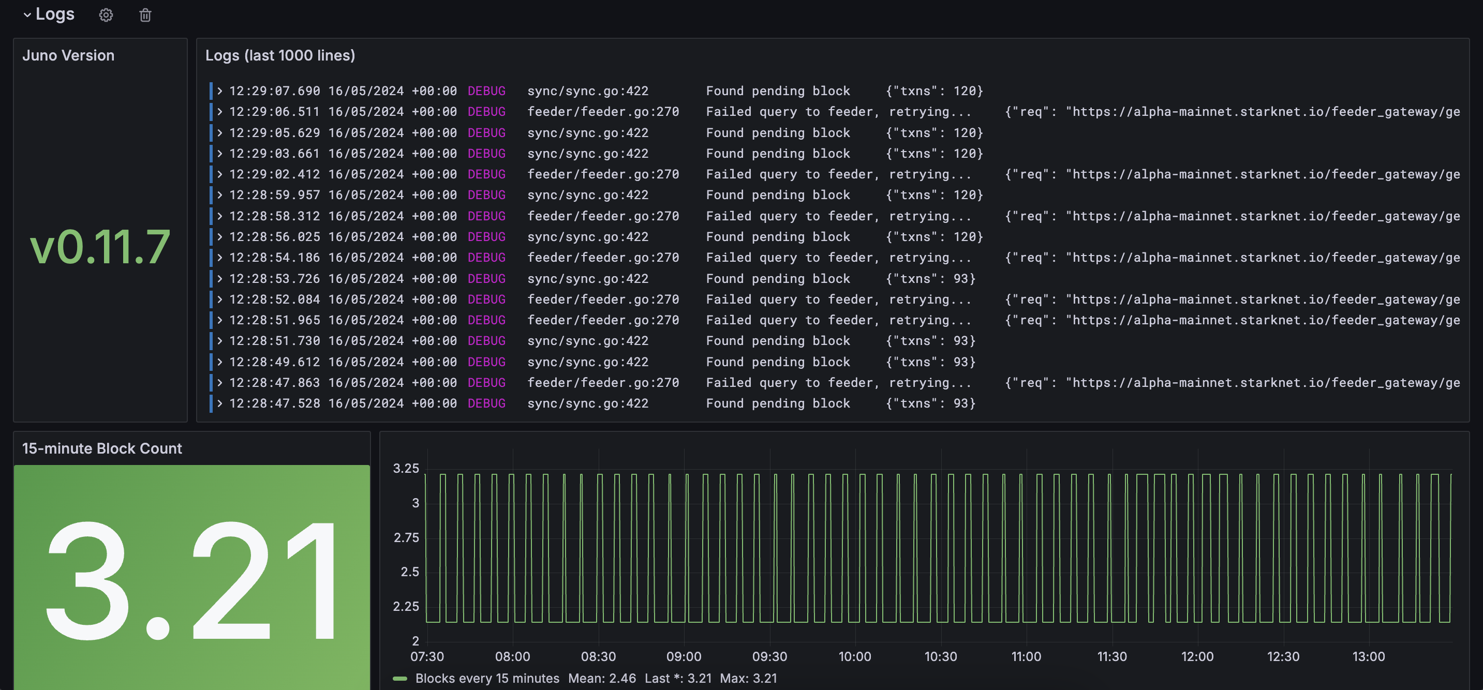The height and width of the screenshot is (690, 1483).
Task: Click the 13:00 time axis label
Action: tap(1369, 656)
